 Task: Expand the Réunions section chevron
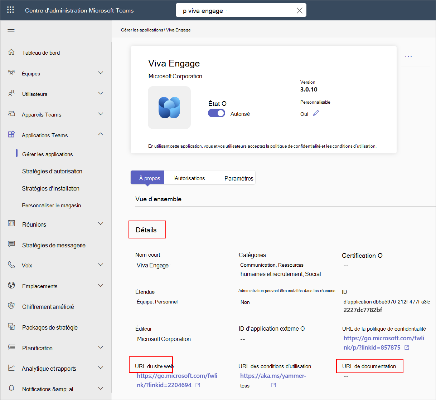pyautogui.click(x=101, y=224)
